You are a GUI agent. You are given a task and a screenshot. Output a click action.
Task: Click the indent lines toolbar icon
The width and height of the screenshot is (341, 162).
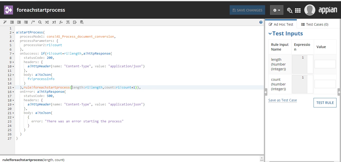click(19, 22)
